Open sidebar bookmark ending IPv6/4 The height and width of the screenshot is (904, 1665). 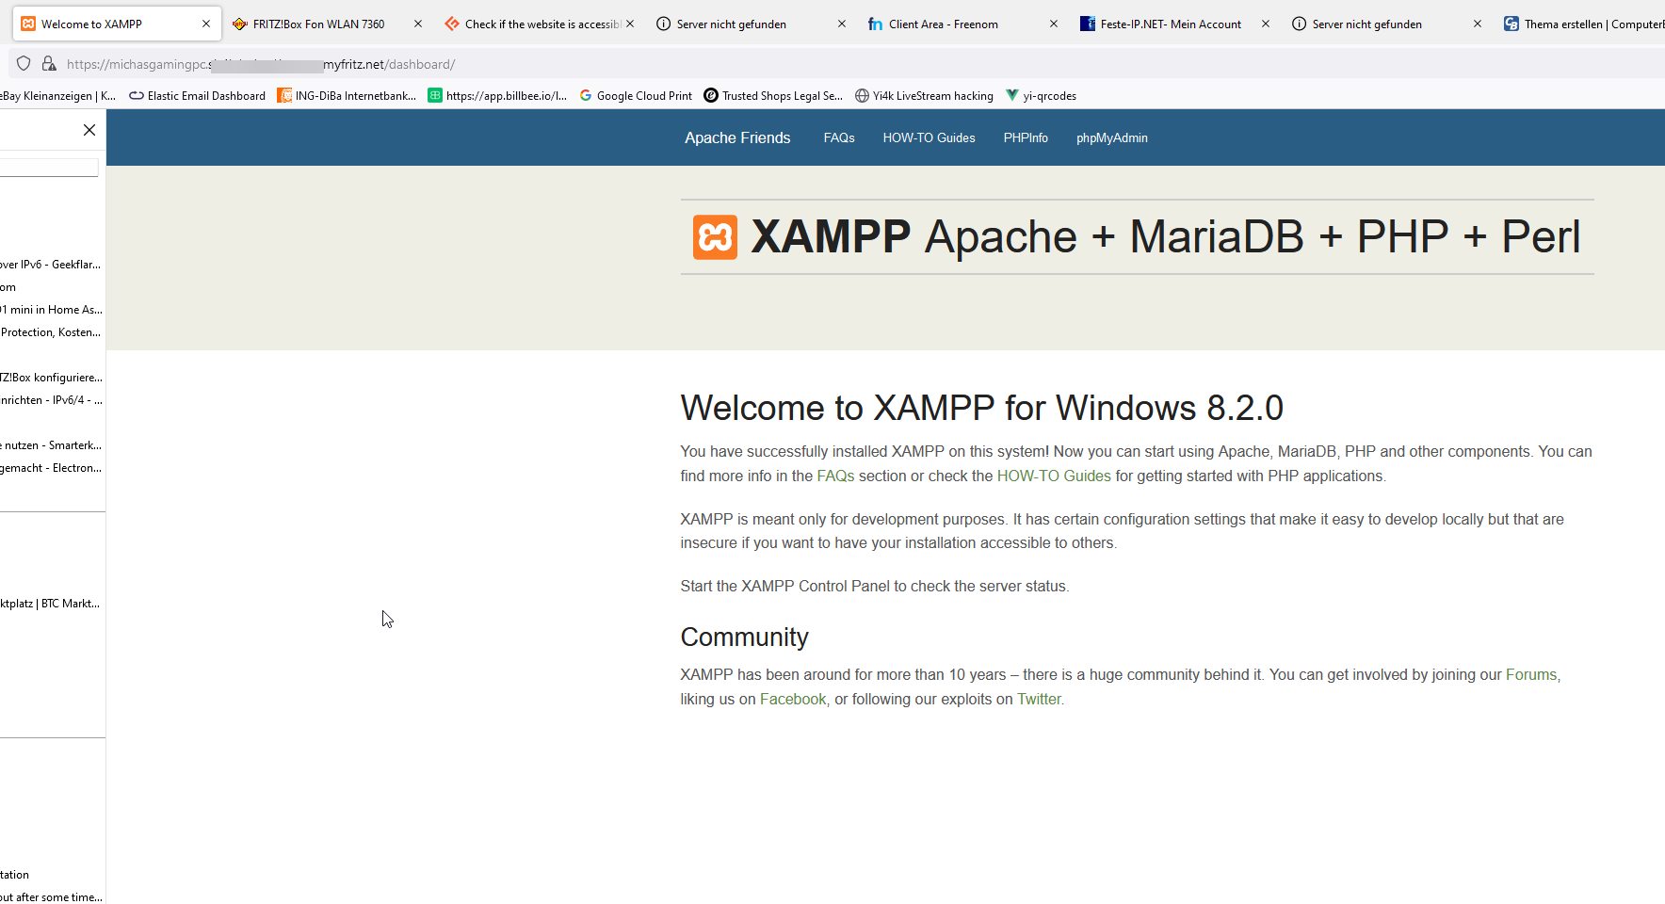pos(51,400)
